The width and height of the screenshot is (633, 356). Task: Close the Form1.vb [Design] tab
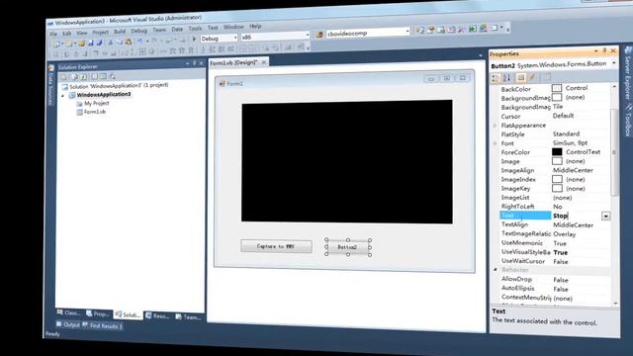(264, 62)
